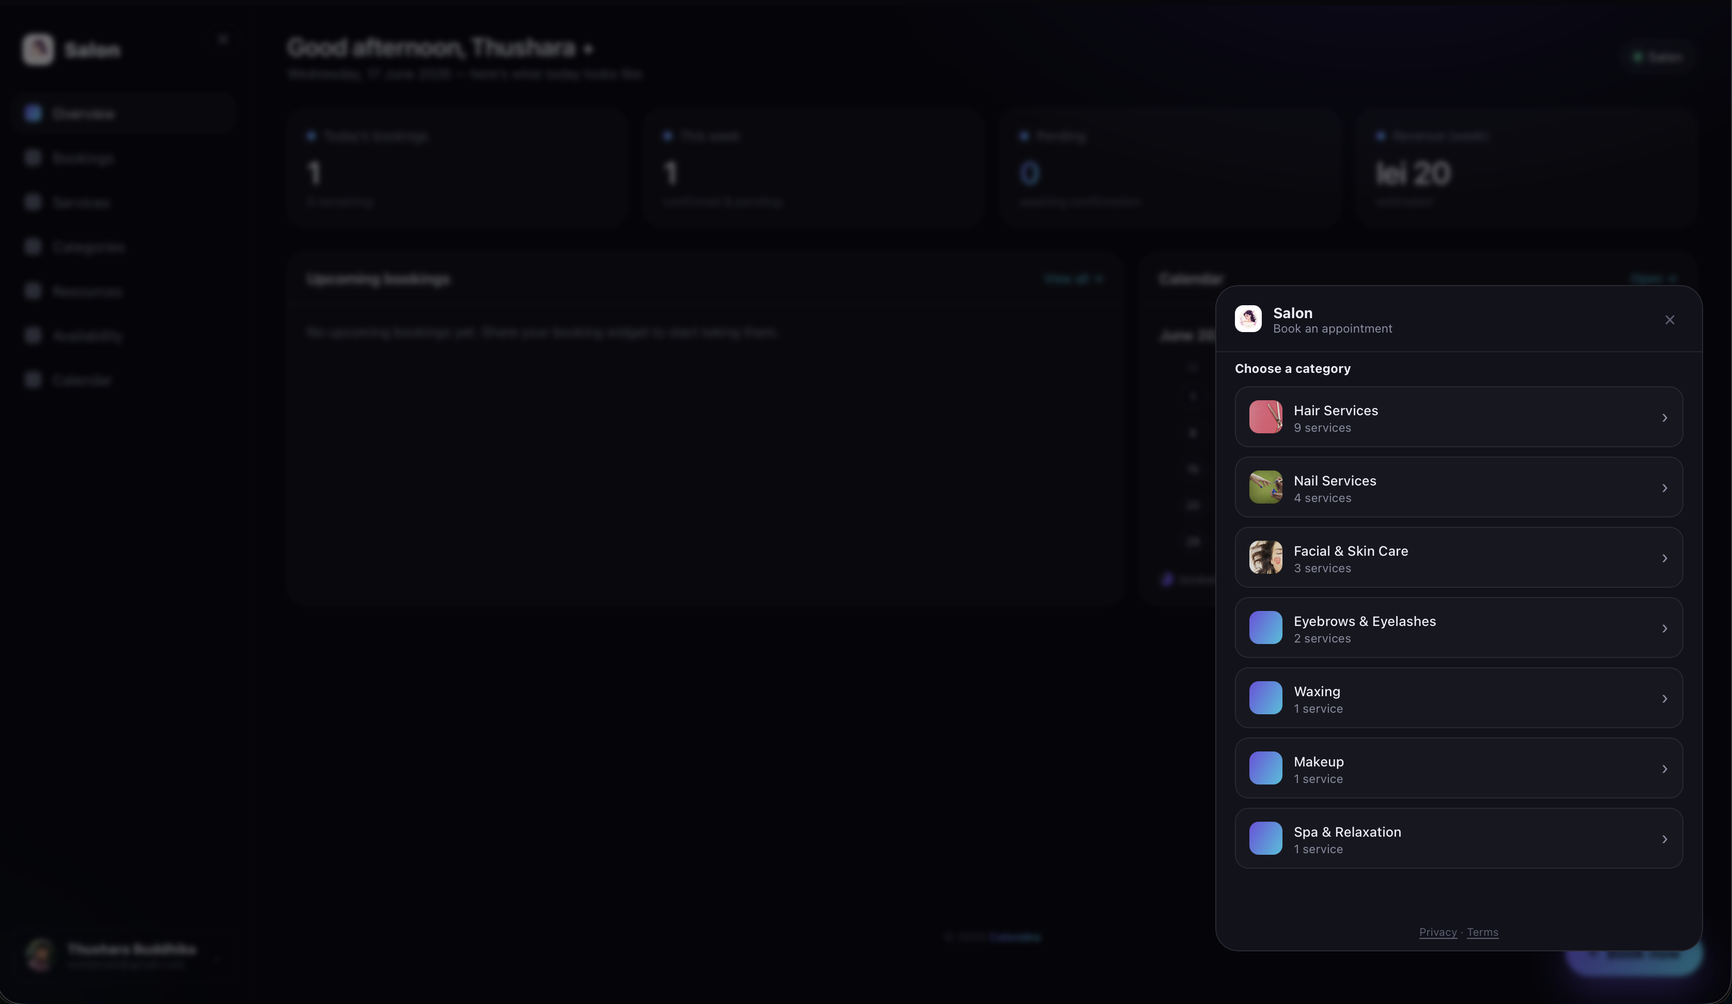Close the Salon booking widget
1732x1004 pixels.
pyautogui.click(x=1669, y=320)
